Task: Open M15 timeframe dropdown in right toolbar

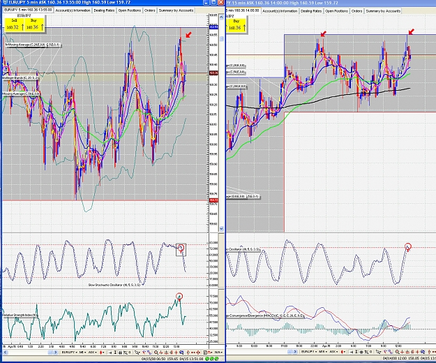Action: [x=322, y=352]
